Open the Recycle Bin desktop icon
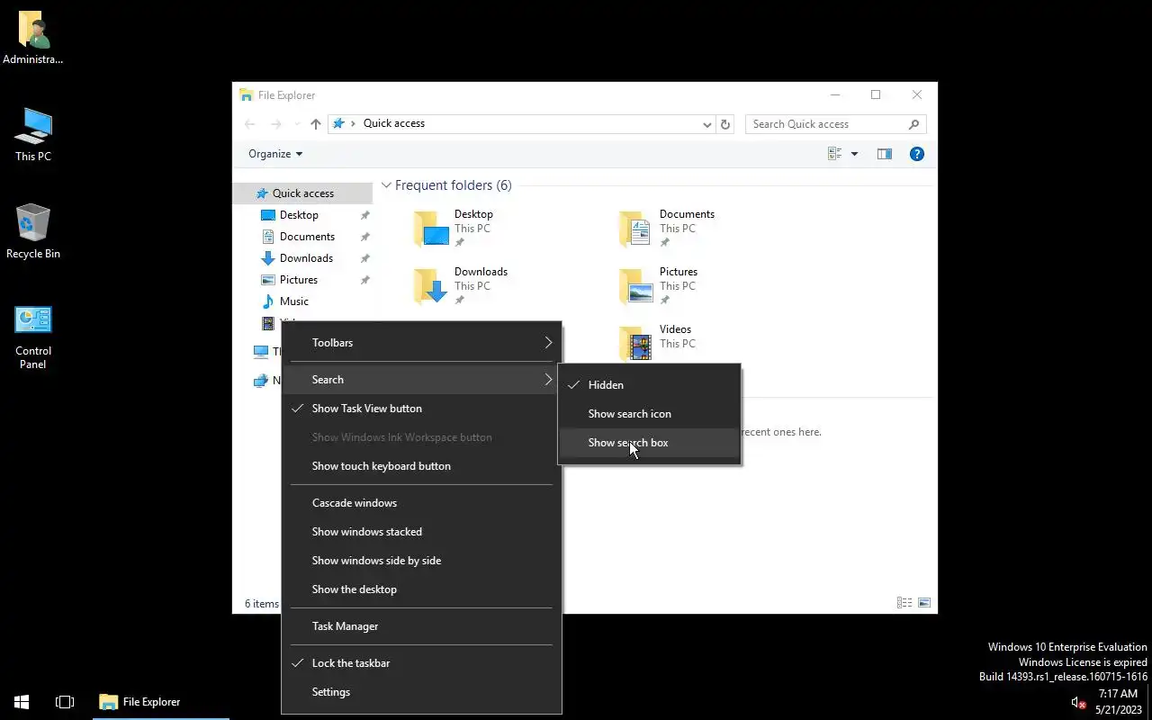 (33, 232)
